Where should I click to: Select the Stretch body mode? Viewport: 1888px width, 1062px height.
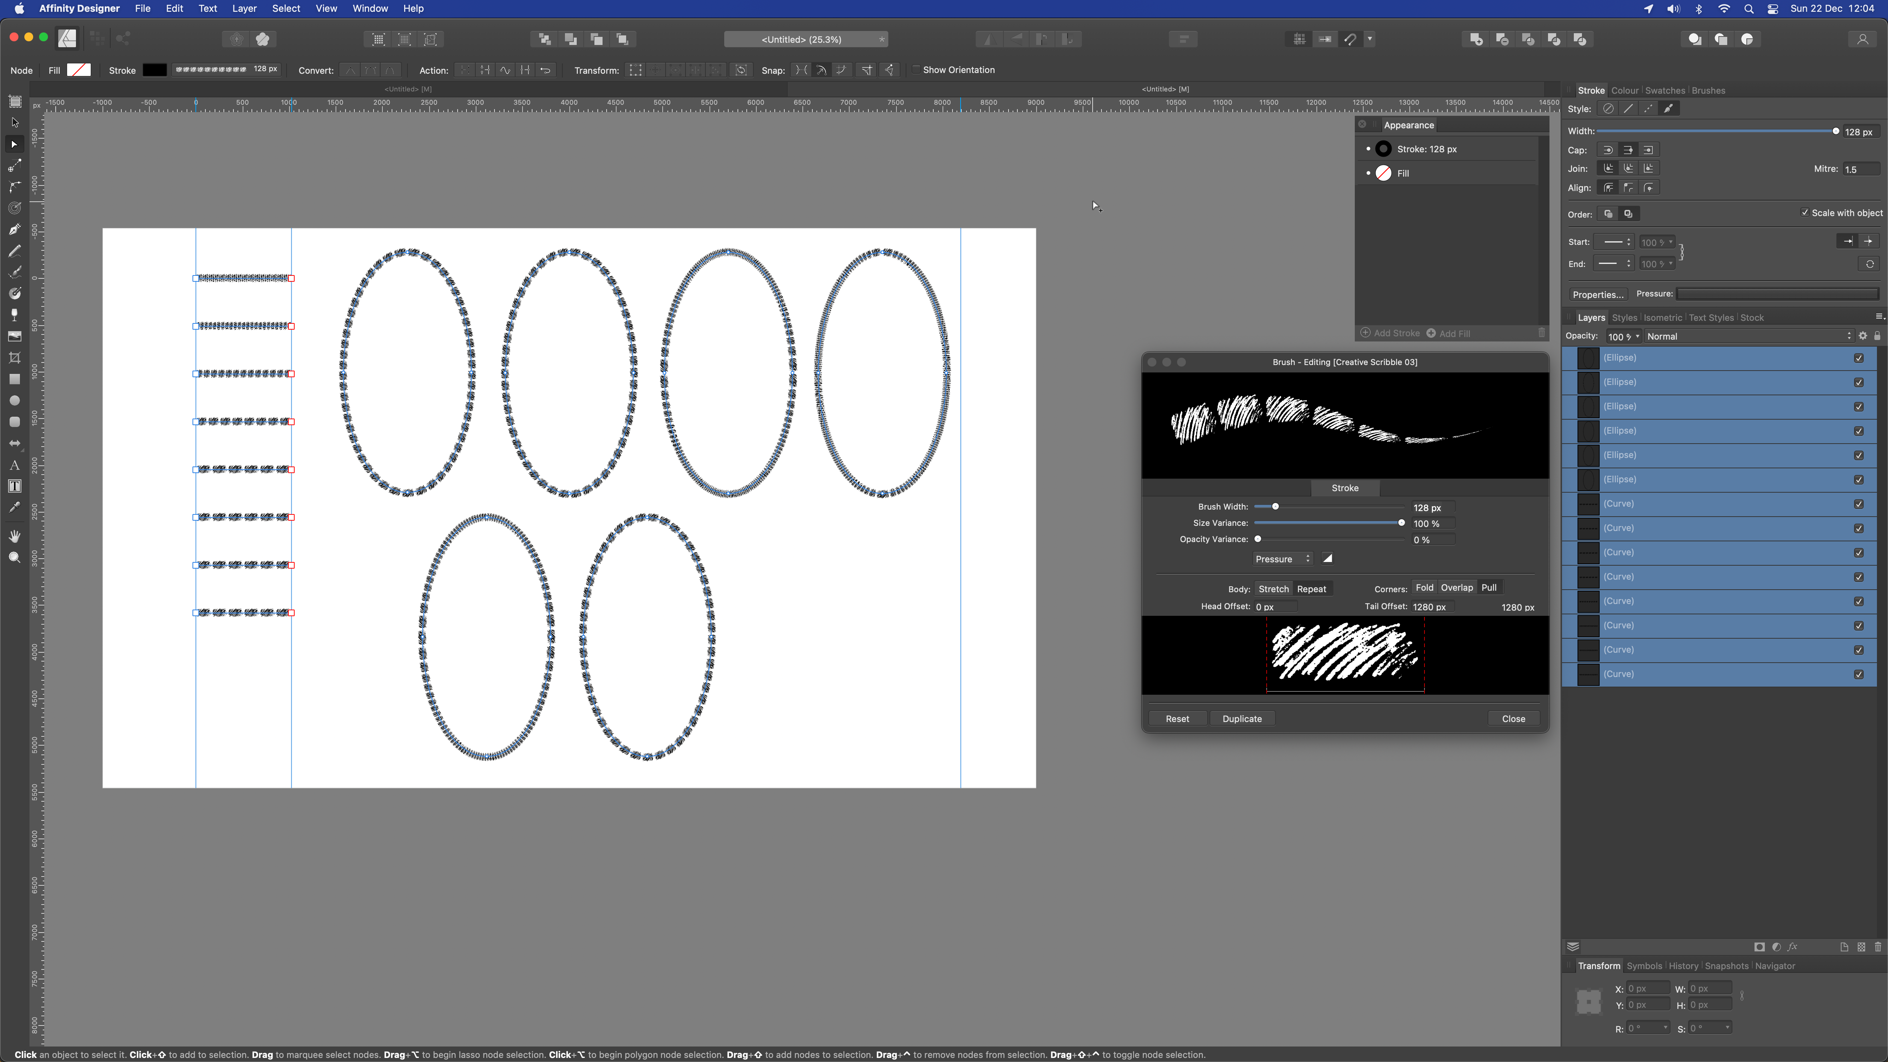(x=1273, y=589)
